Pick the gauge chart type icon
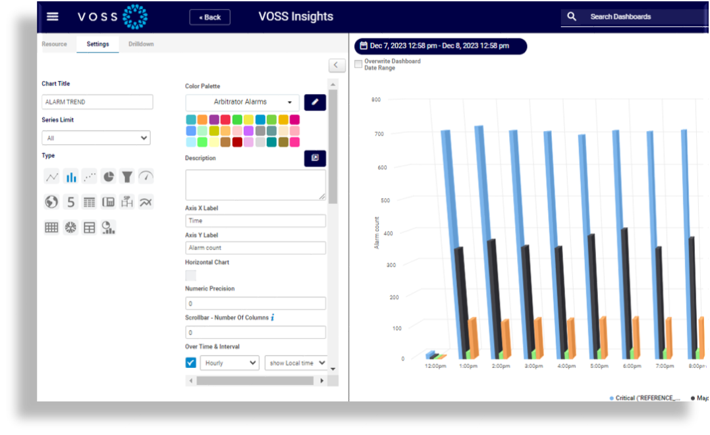Image resolution: width=710 pixels, height=435 pixels. pyautogui.click(x=146, y=177)
